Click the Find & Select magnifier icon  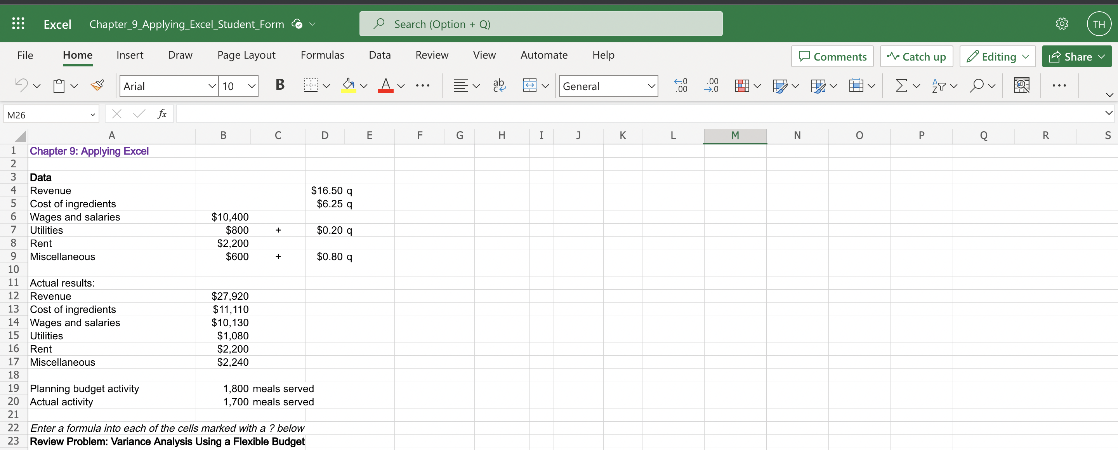coord(977,85)
